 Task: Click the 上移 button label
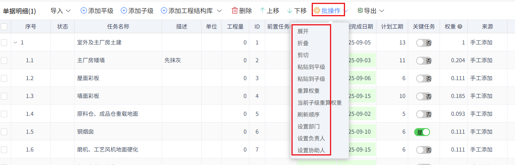[273, 11]
